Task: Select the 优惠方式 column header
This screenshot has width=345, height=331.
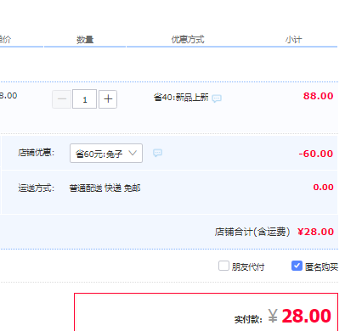Action: coord(188,40)
